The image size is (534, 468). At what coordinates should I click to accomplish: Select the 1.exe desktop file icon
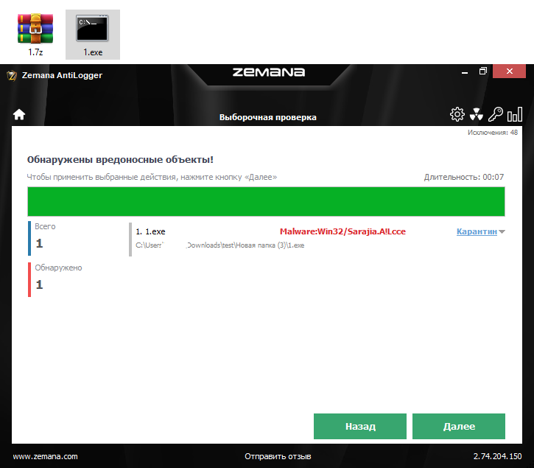[x=93, y=35]
